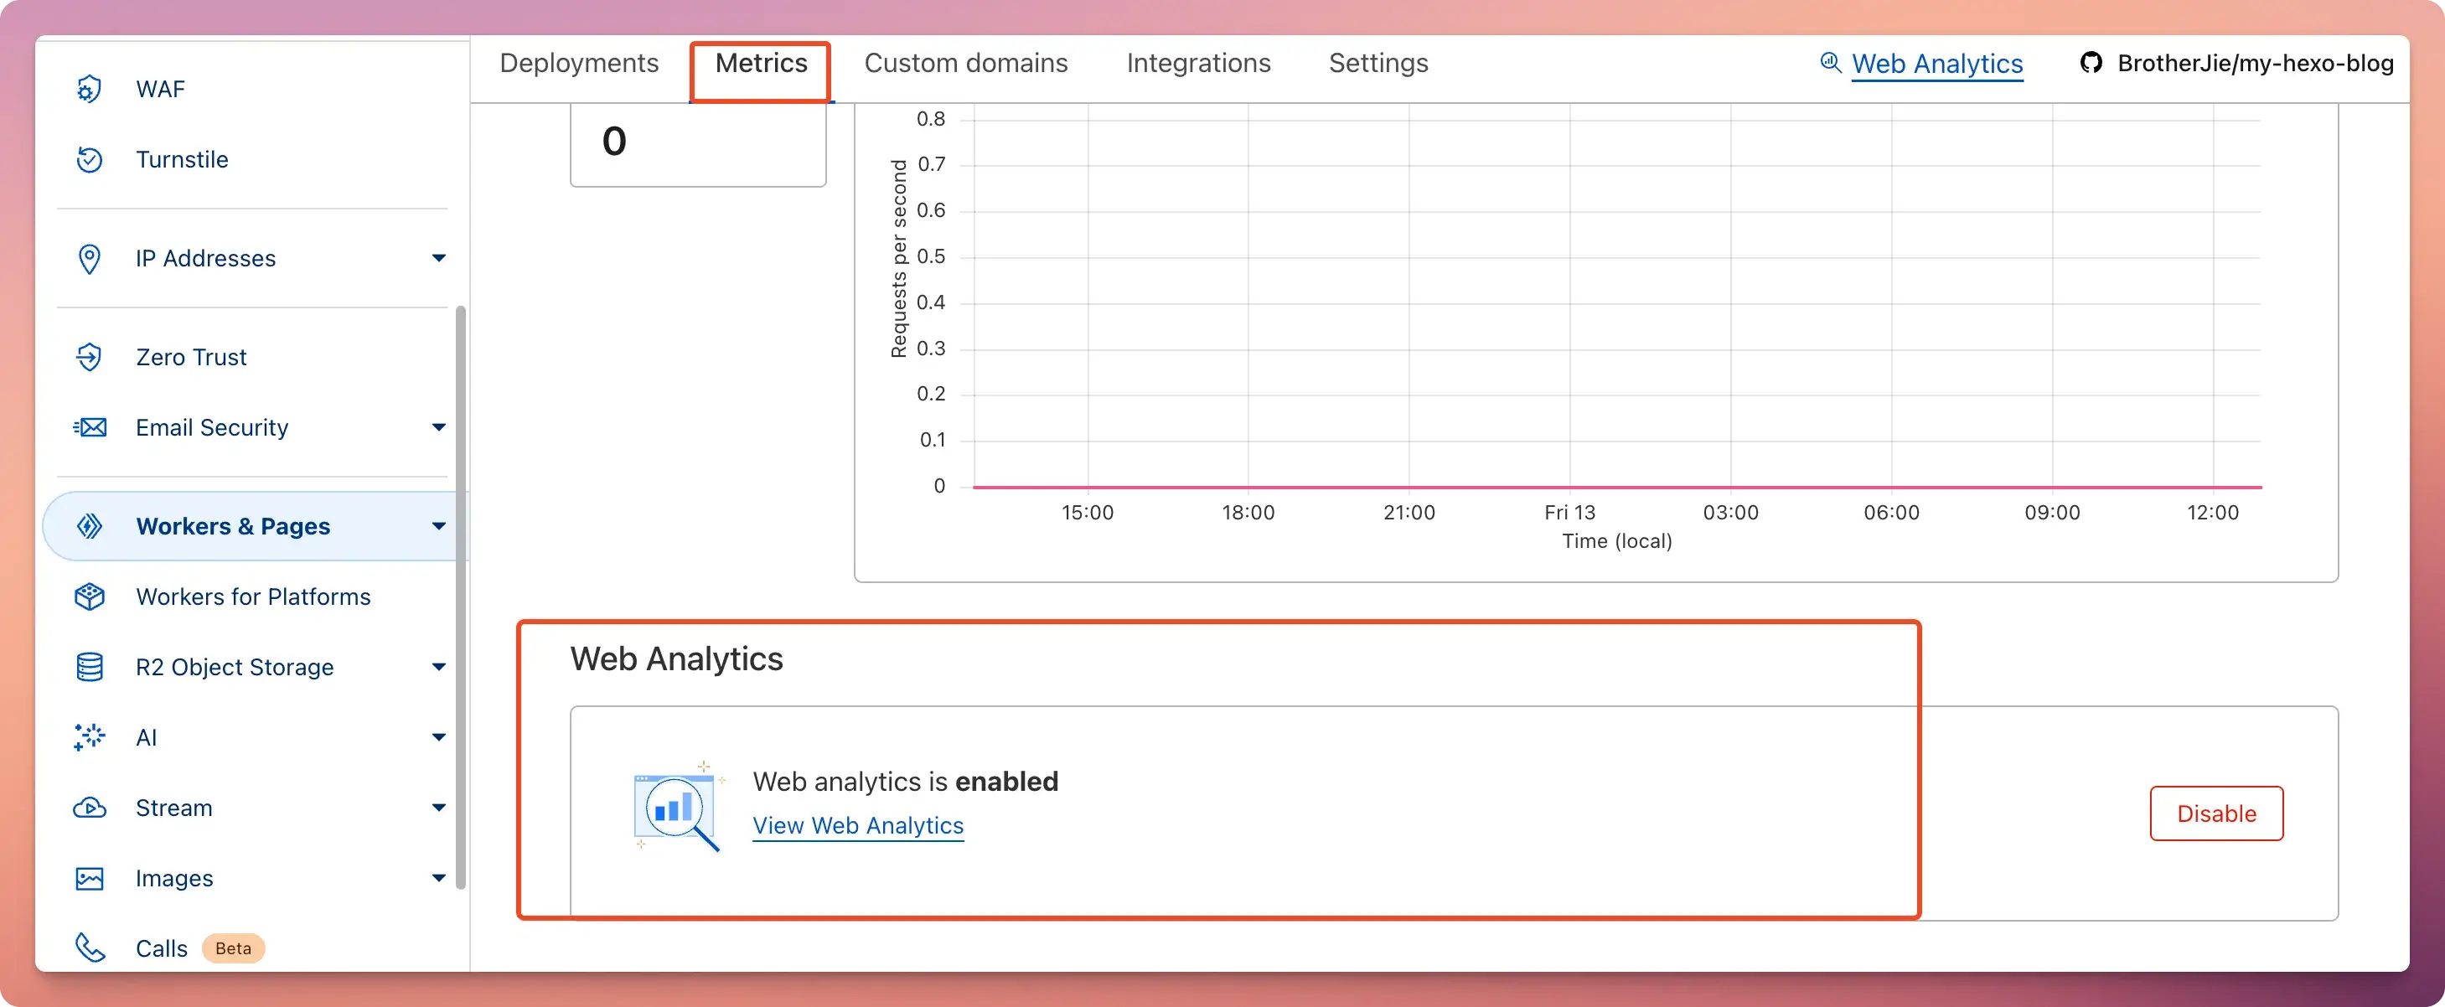Click the pink requests line in chart
This screenshot has width=2445, height=1007.
(x=1617, y=487)
